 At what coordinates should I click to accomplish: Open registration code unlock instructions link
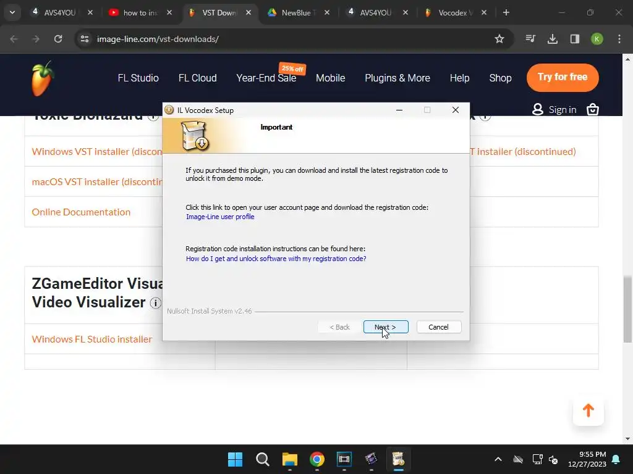pyautogui.click(x=276, y=259)
